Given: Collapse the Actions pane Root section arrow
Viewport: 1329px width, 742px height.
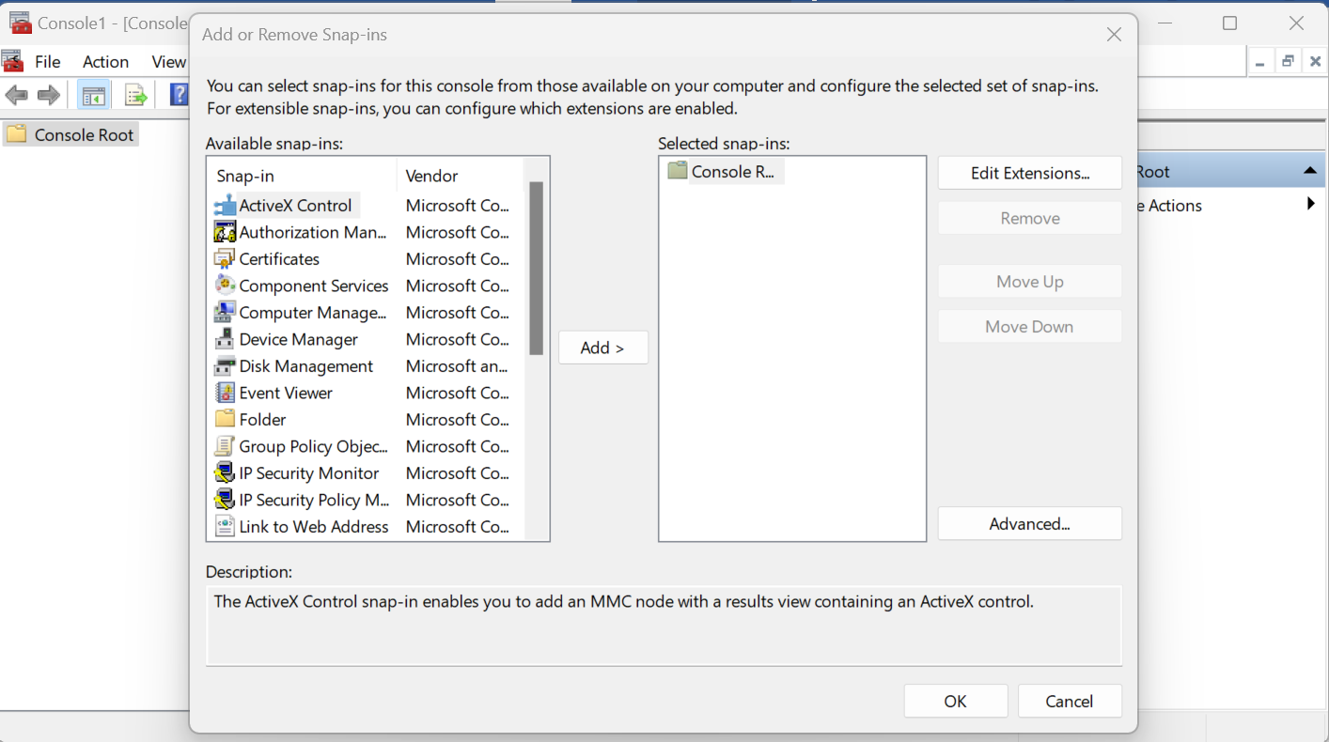Looking at the screenshot, I should click(1309, 172).
